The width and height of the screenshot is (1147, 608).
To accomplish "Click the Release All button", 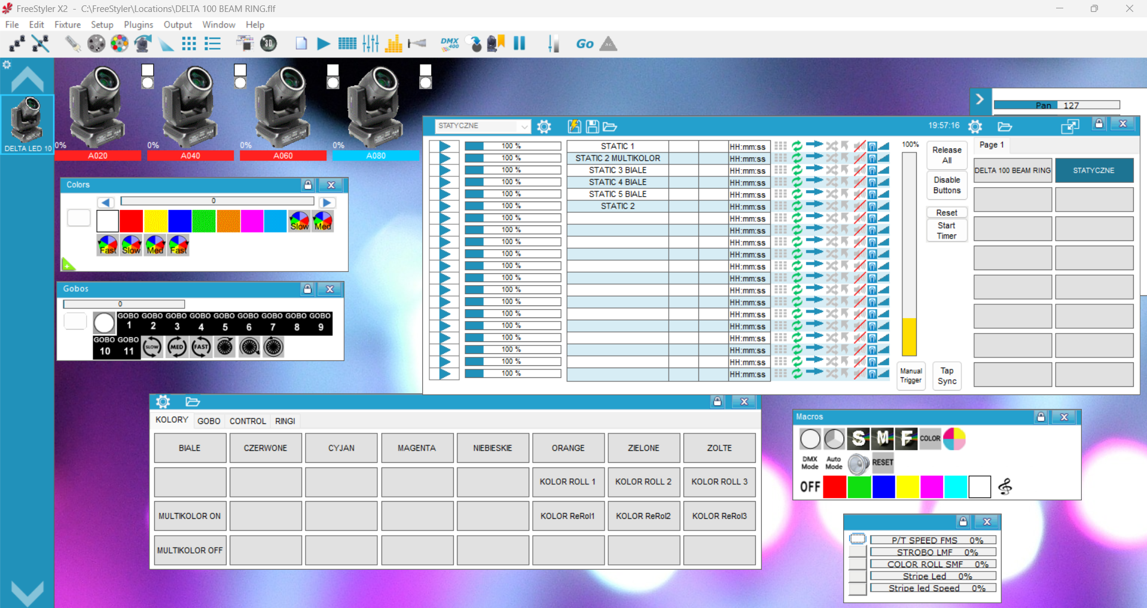I will coord(947,155).
